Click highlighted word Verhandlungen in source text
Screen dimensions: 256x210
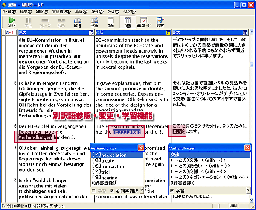[35, 137]
